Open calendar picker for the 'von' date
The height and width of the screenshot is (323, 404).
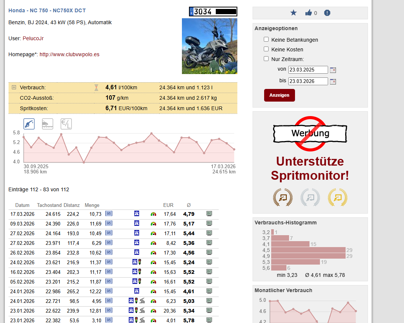333,70
